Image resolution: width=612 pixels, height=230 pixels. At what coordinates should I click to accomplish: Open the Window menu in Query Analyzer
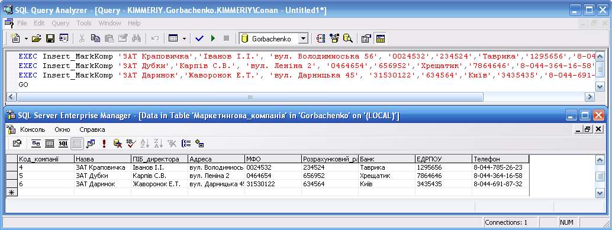(x=109, y=23)
